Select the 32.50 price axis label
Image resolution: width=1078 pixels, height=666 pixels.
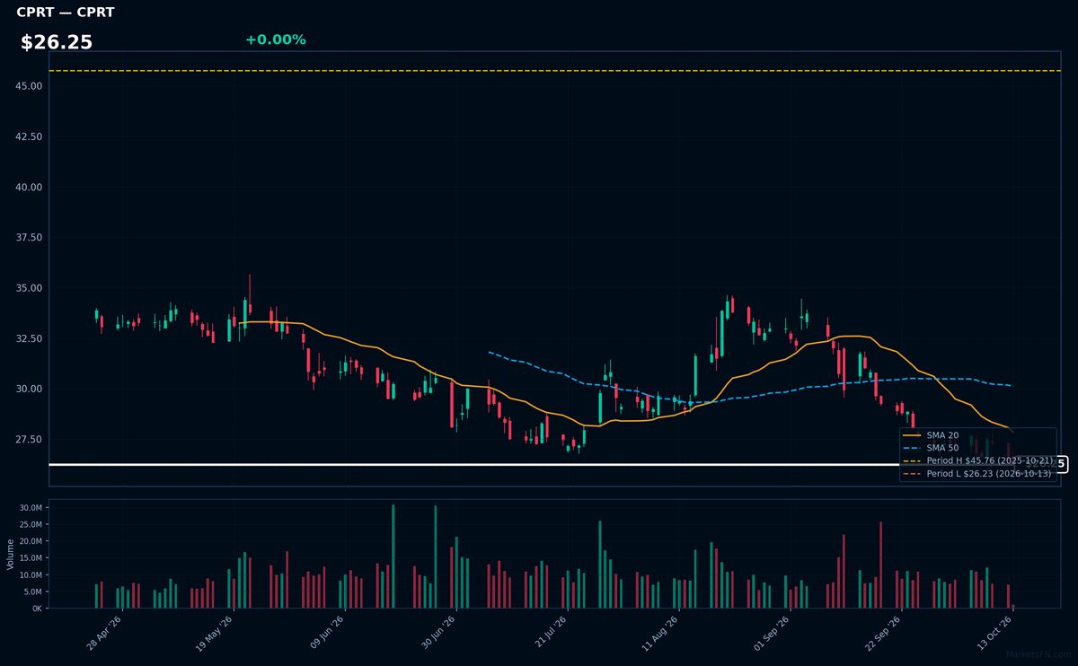pos(29,338)
